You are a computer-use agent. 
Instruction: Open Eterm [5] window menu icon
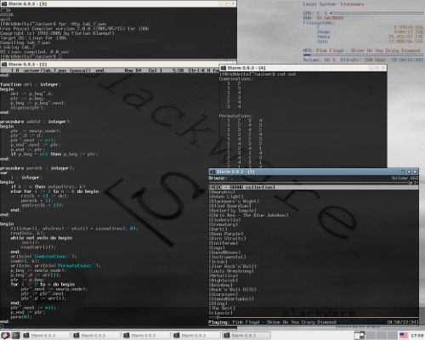point(212,172)
